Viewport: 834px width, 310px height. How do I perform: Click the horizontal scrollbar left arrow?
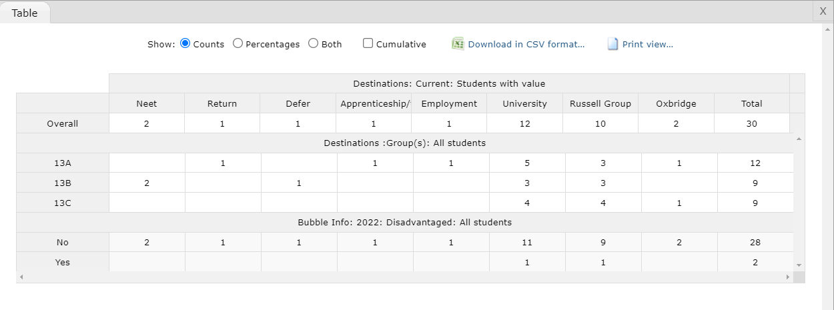tap(21, 277)
